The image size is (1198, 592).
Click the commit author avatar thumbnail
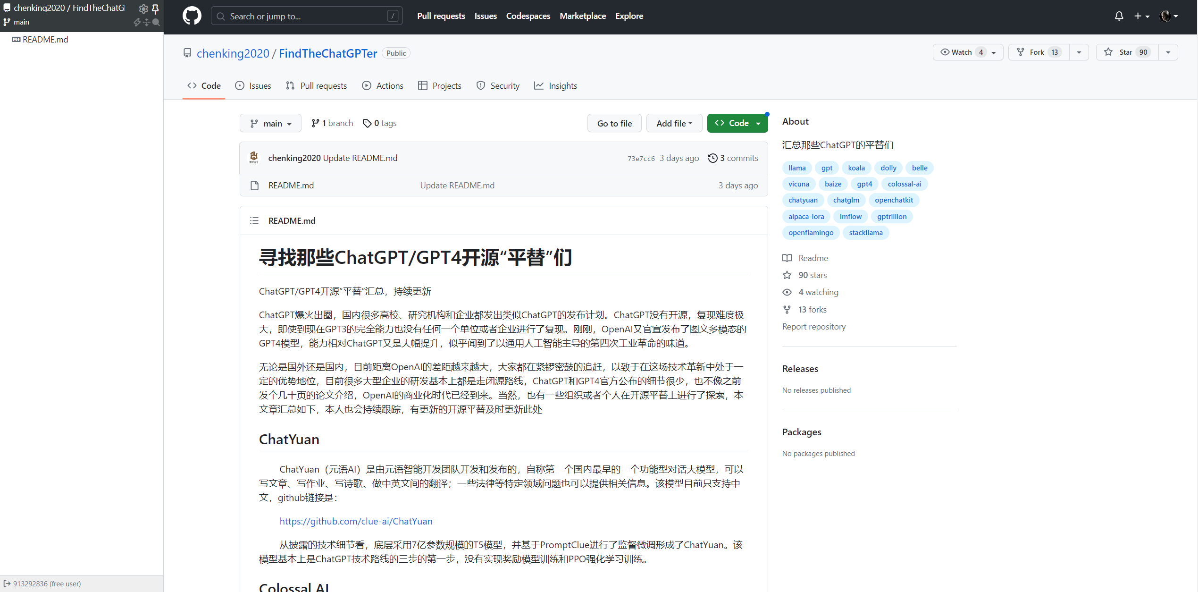click(x=254, y=158)
